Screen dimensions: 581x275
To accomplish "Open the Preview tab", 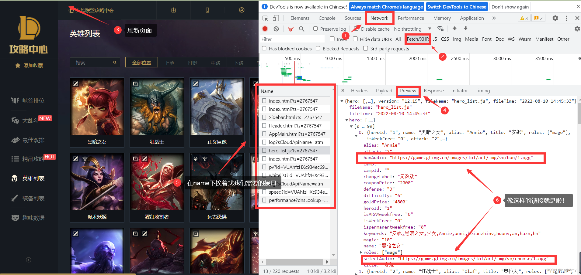I will pos(408,91).
